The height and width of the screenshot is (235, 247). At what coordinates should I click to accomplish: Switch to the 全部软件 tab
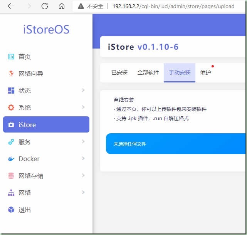(148, 72)
